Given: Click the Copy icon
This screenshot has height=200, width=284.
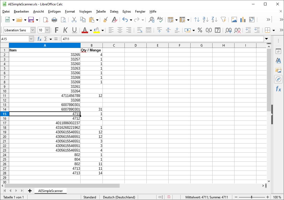Looking at the screenshot, I should pos(83,20).
